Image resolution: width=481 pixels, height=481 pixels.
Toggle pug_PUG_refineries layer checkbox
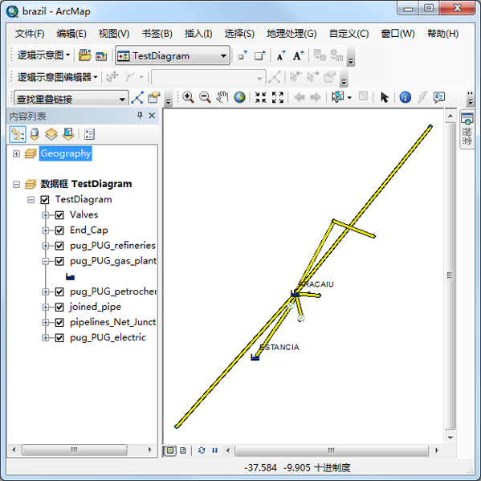click(59, 246)
